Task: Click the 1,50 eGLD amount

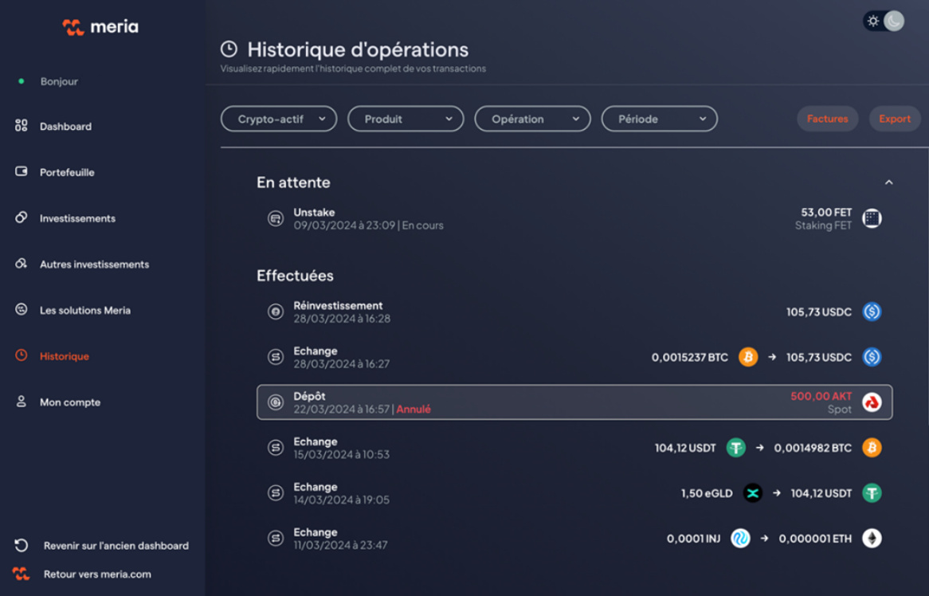Action: pos(707,493)
